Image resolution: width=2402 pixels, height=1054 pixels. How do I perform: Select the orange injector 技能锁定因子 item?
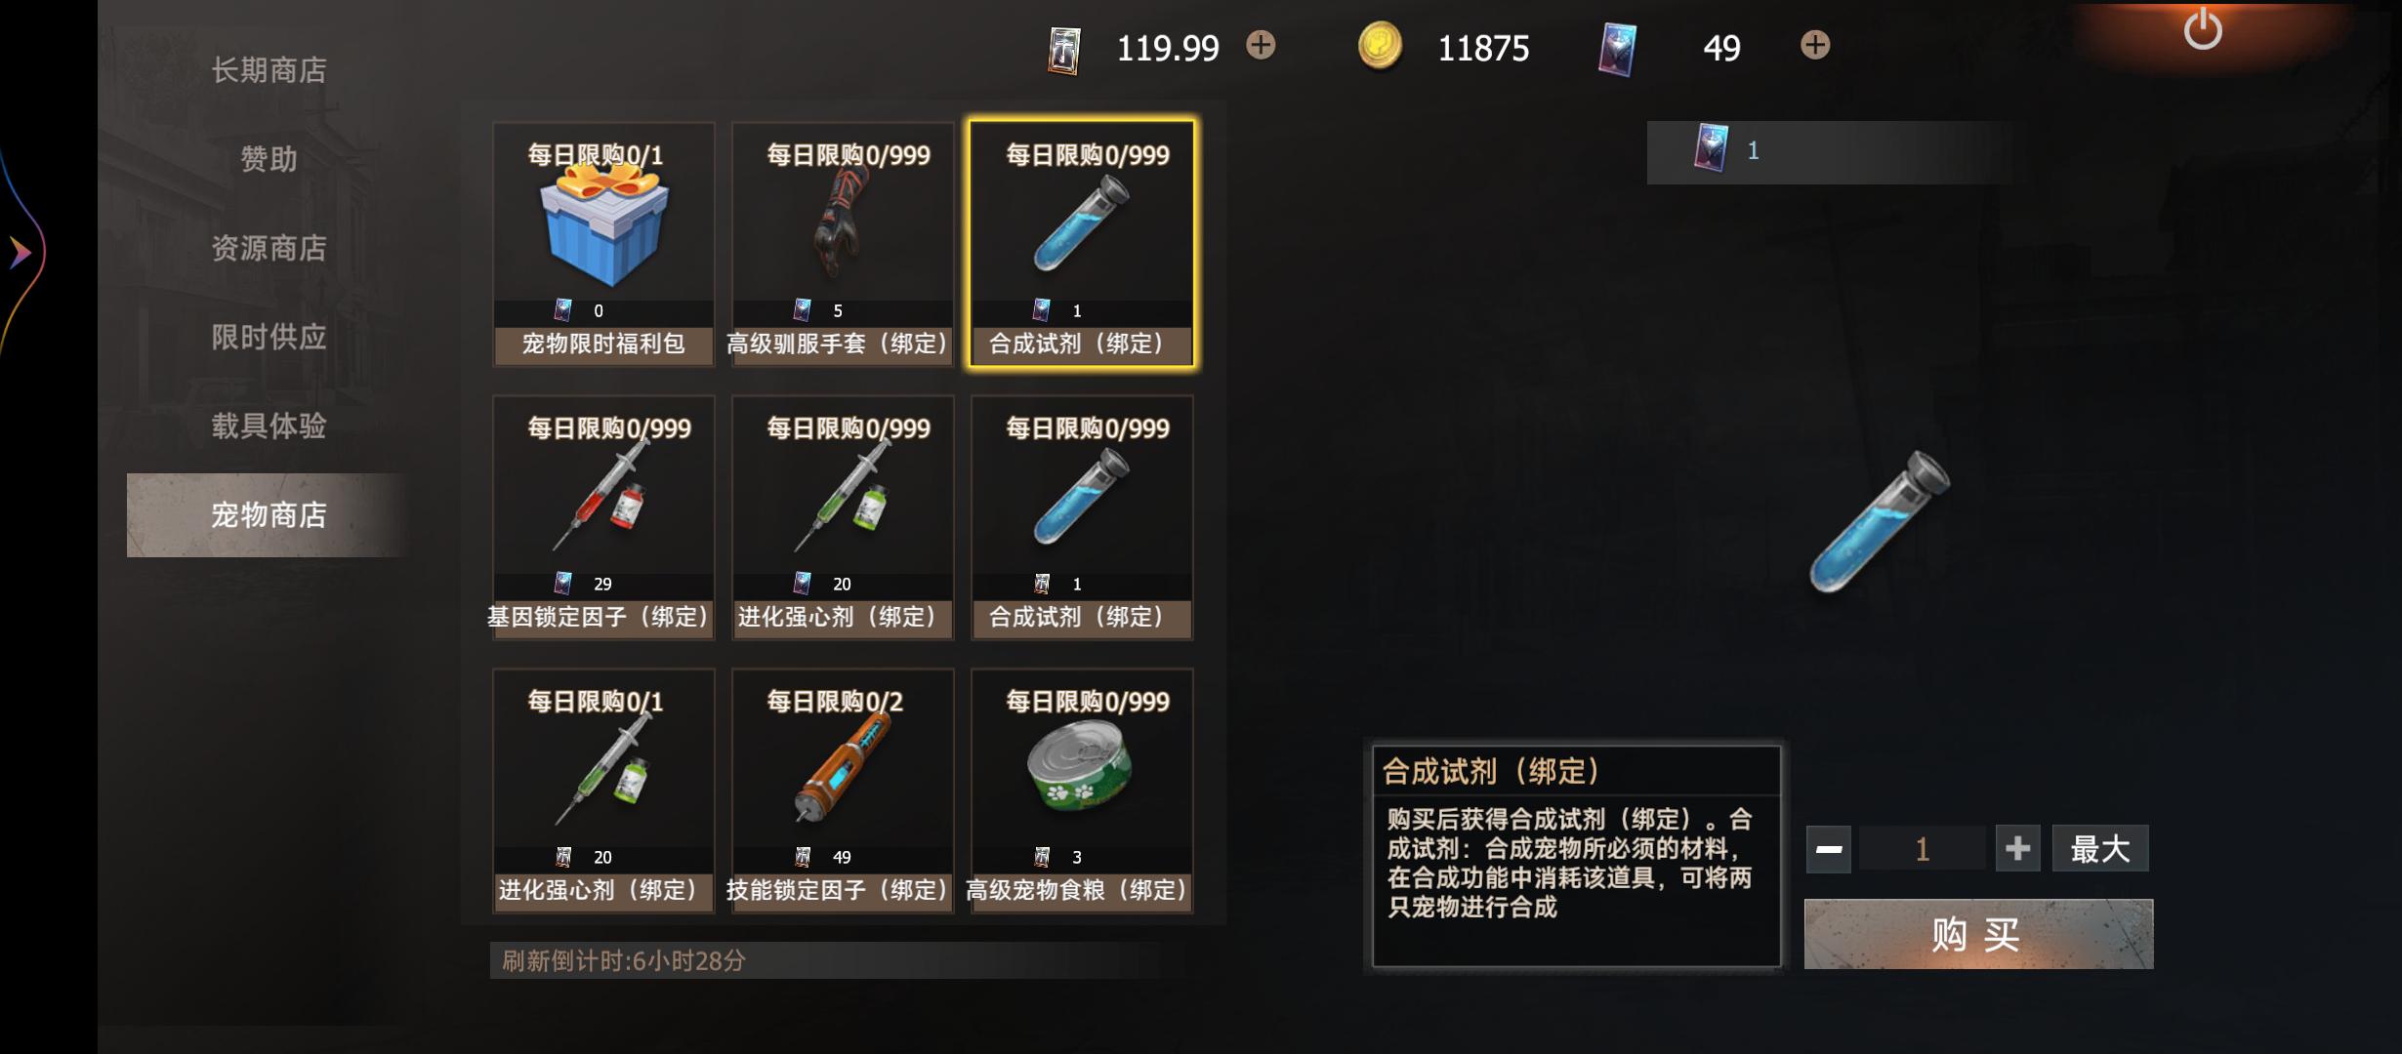point(843,790)
